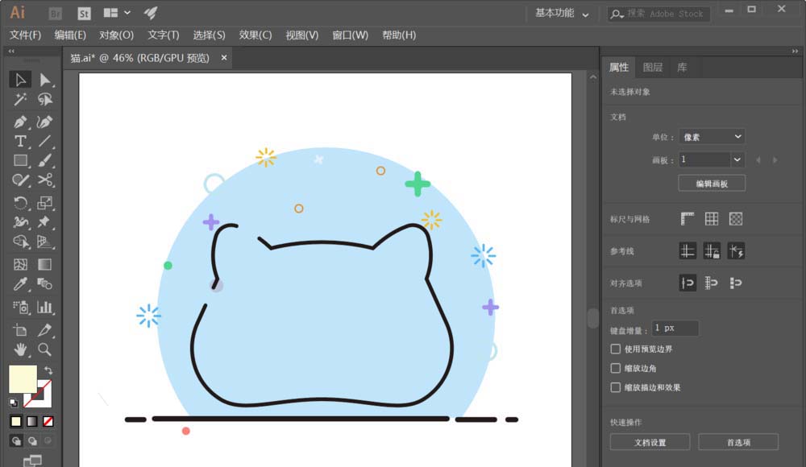Expand the 画板 number dropdown

(737, 159)
